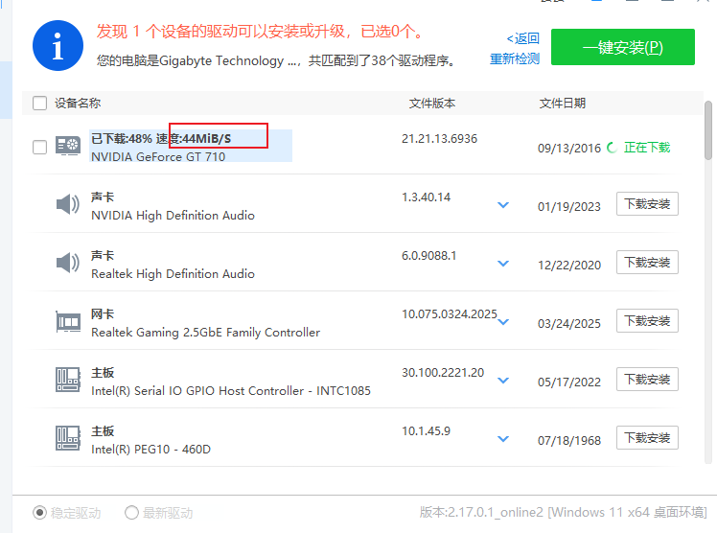Toggle the select-all checkbox beside 设备名称
This screenshot has width=717, height=533.
coord(39,104)
